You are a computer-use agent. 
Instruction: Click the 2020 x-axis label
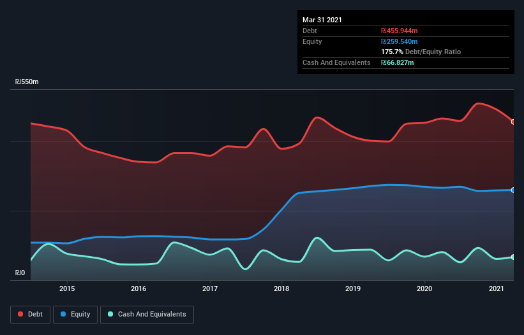(424, 289)
